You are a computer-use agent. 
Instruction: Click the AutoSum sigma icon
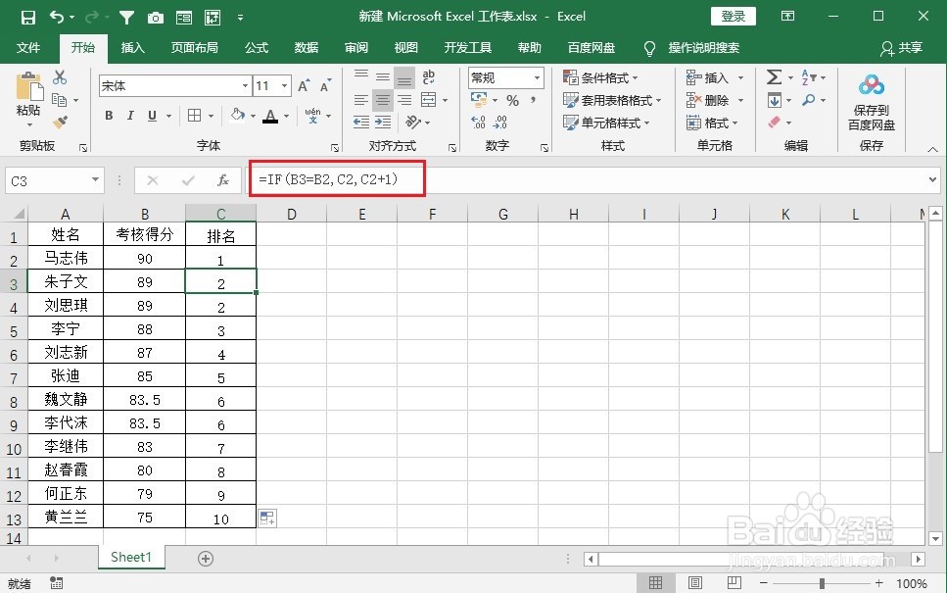coord(775,77)
